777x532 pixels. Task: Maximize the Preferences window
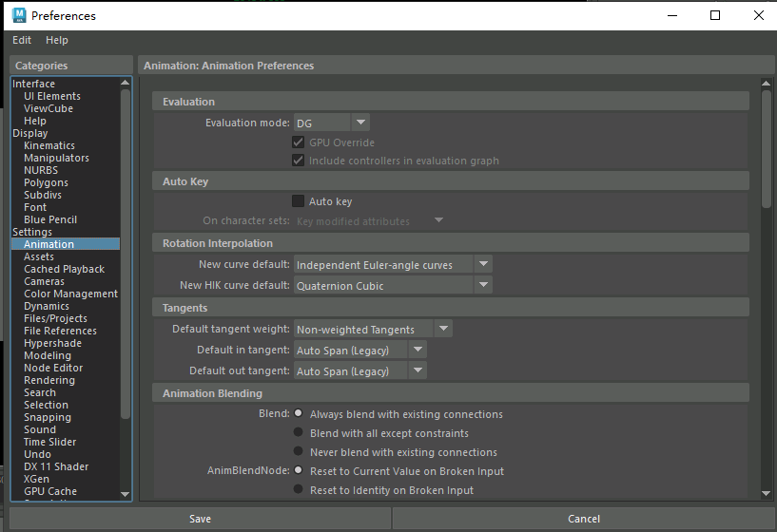715,15
